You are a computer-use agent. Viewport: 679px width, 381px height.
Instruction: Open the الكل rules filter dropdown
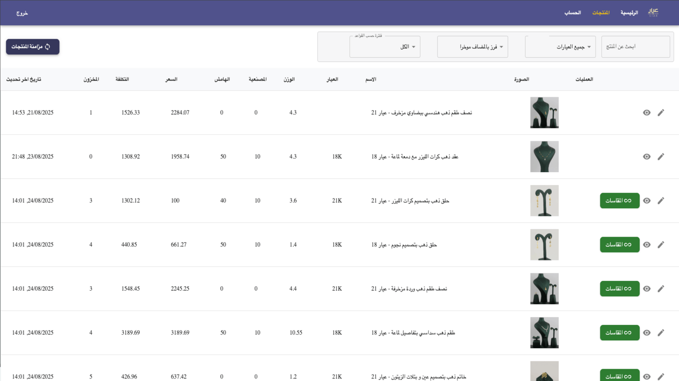(385, 47)
